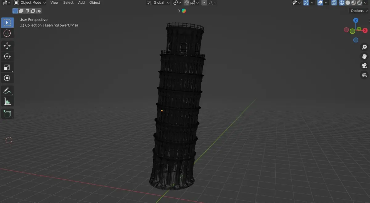Expand header arrow beside cube icon

179,11
